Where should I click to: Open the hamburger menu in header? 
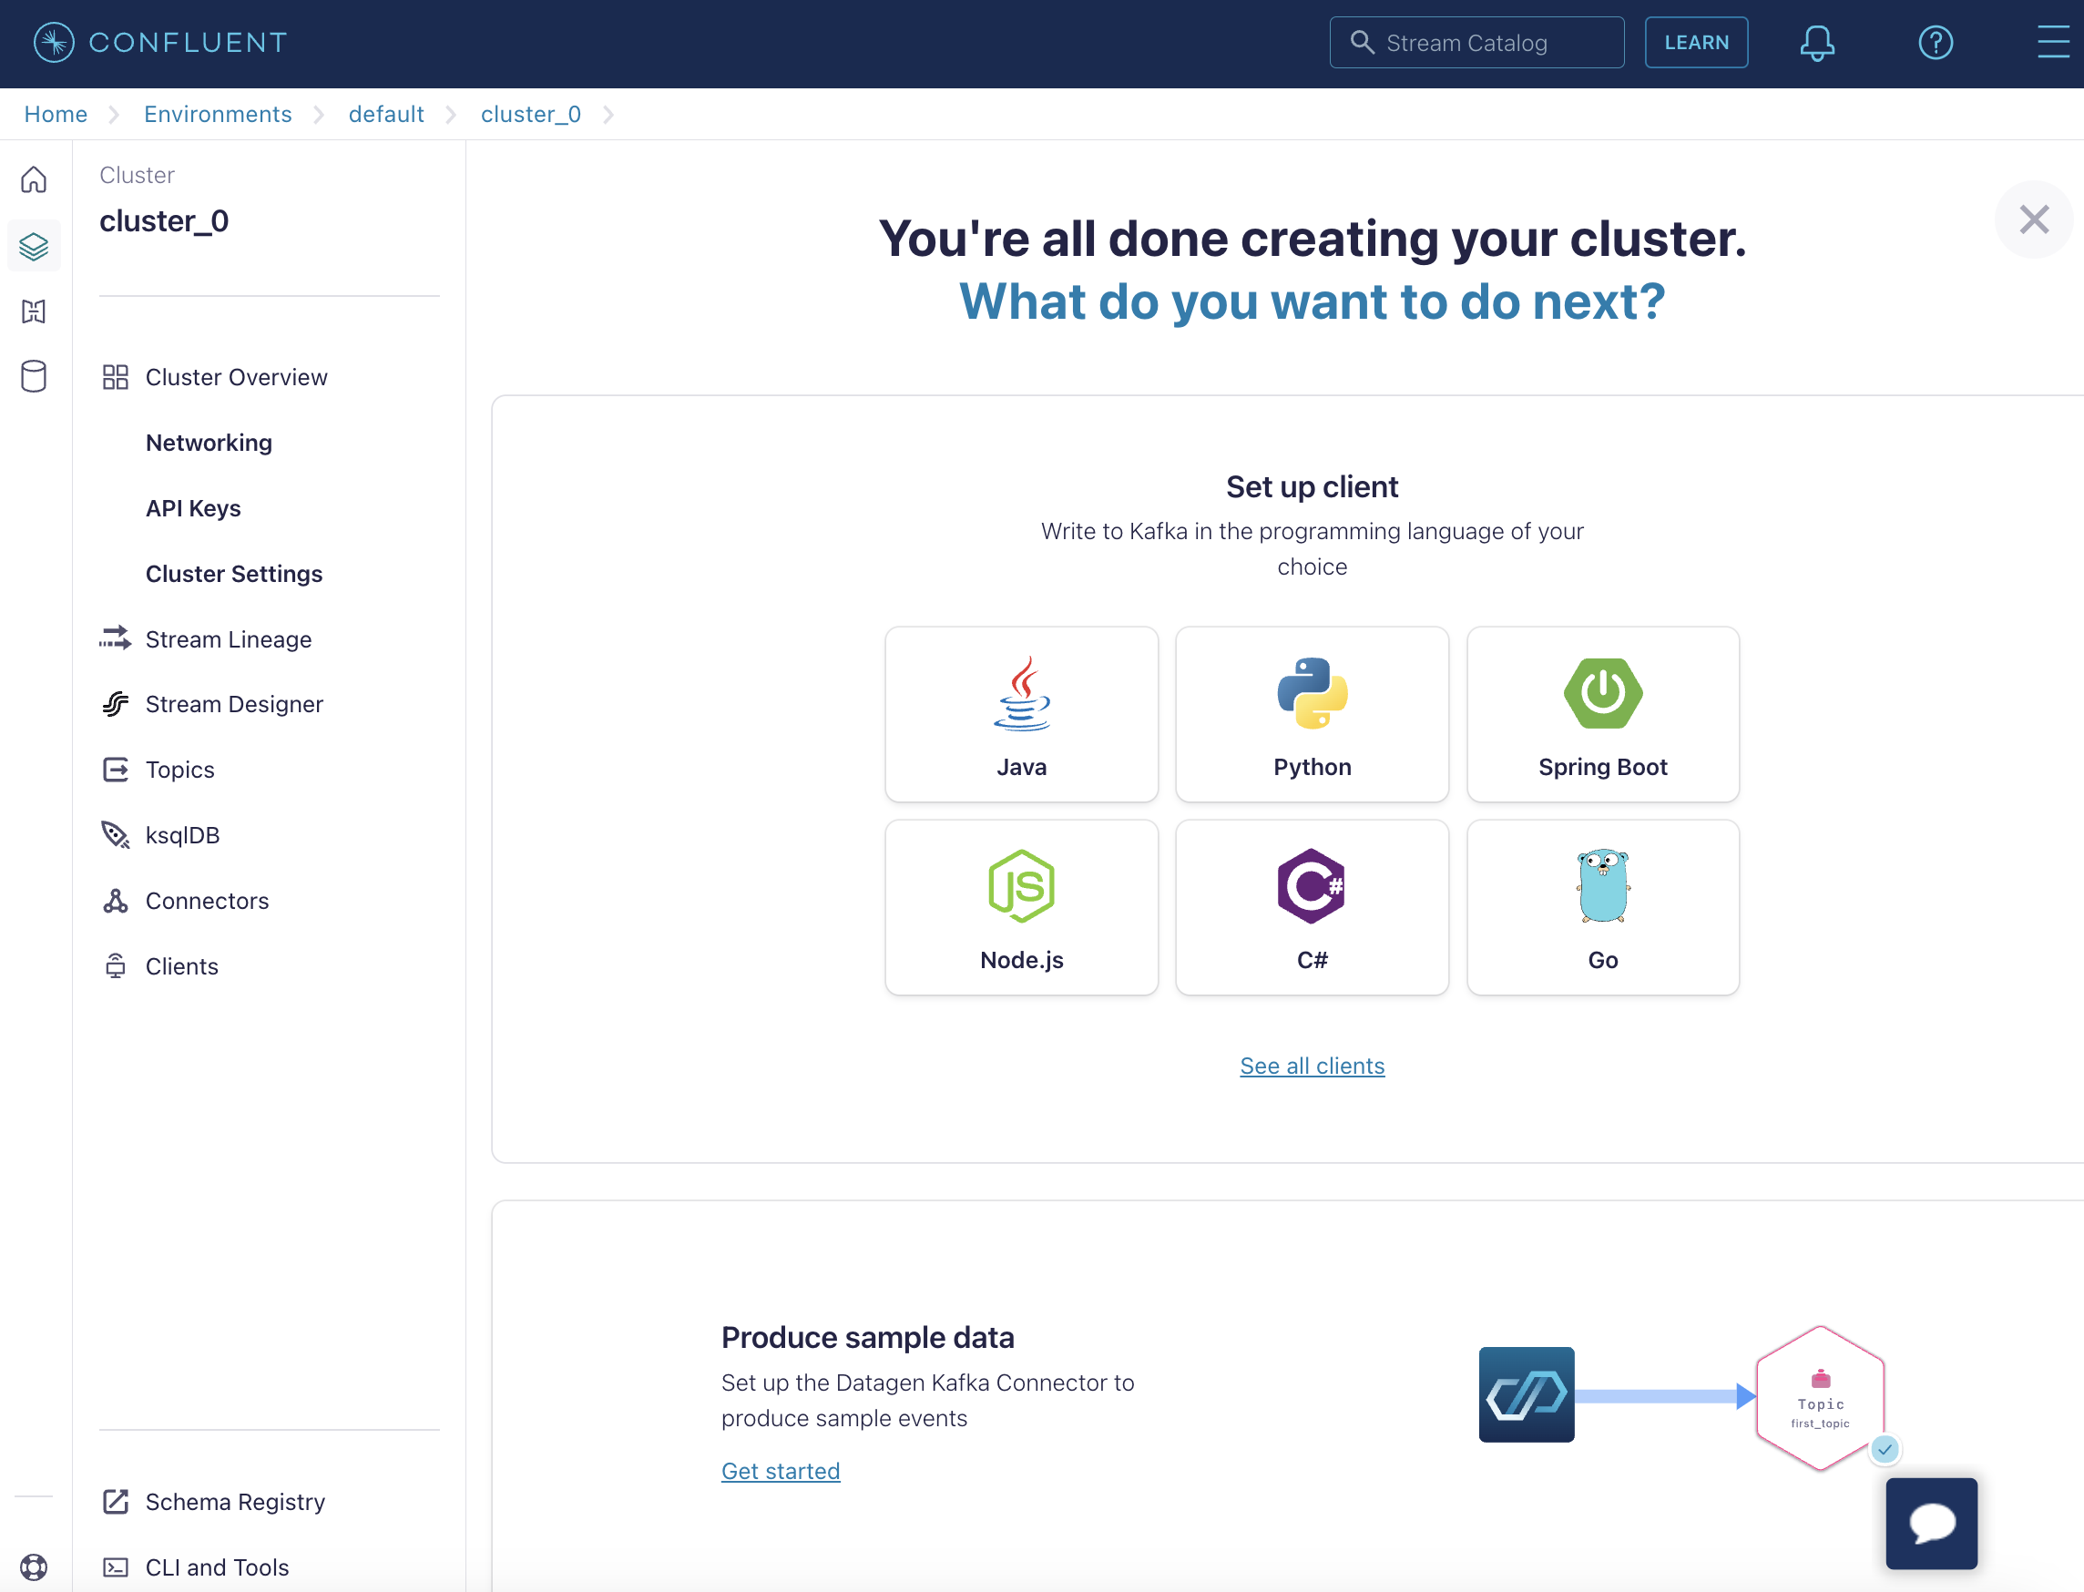(x=2054, y=43)
